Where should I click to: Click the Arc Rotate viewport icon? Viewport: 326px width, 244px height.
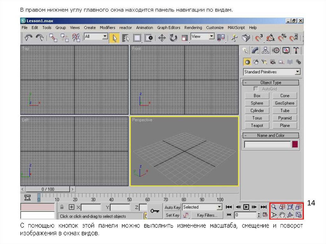pos(290,215)
